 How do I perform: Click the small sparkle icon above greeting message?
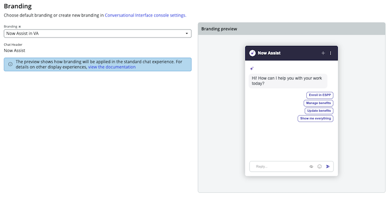tap(251, 69)
